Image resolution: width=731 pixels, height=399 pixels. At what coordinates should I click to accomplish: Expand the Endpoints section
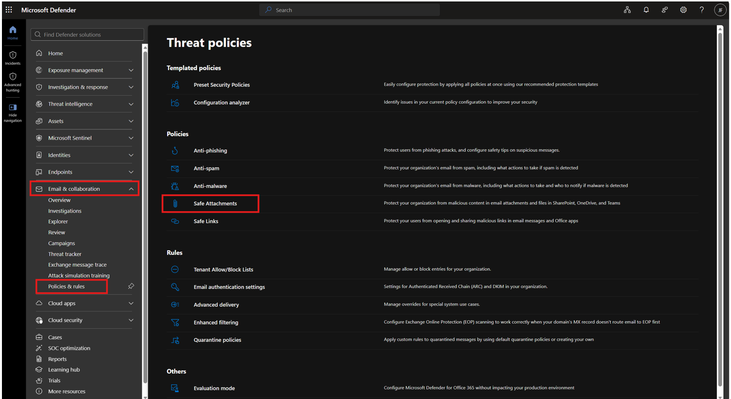(x=131, y=172)
